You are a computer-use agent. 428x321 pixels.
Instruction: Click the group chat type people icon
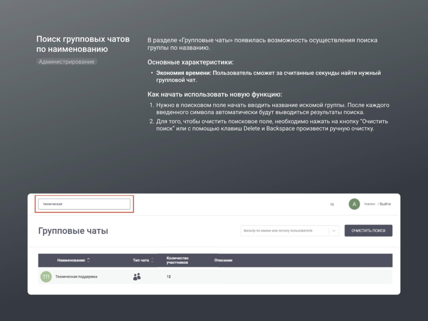[x=137, y=277]
